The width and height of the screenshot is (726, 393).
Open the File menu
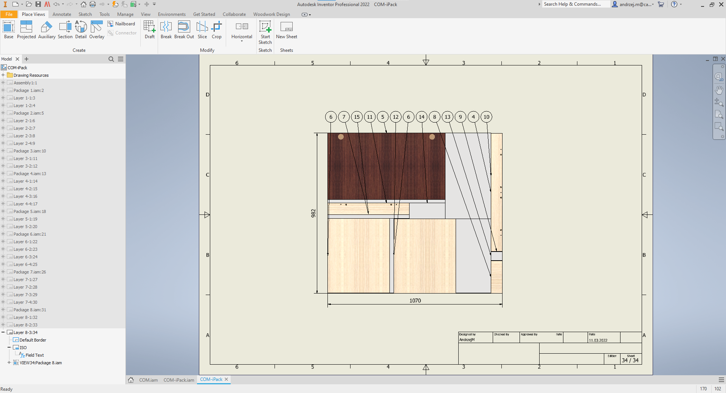[x=9, y=14]
